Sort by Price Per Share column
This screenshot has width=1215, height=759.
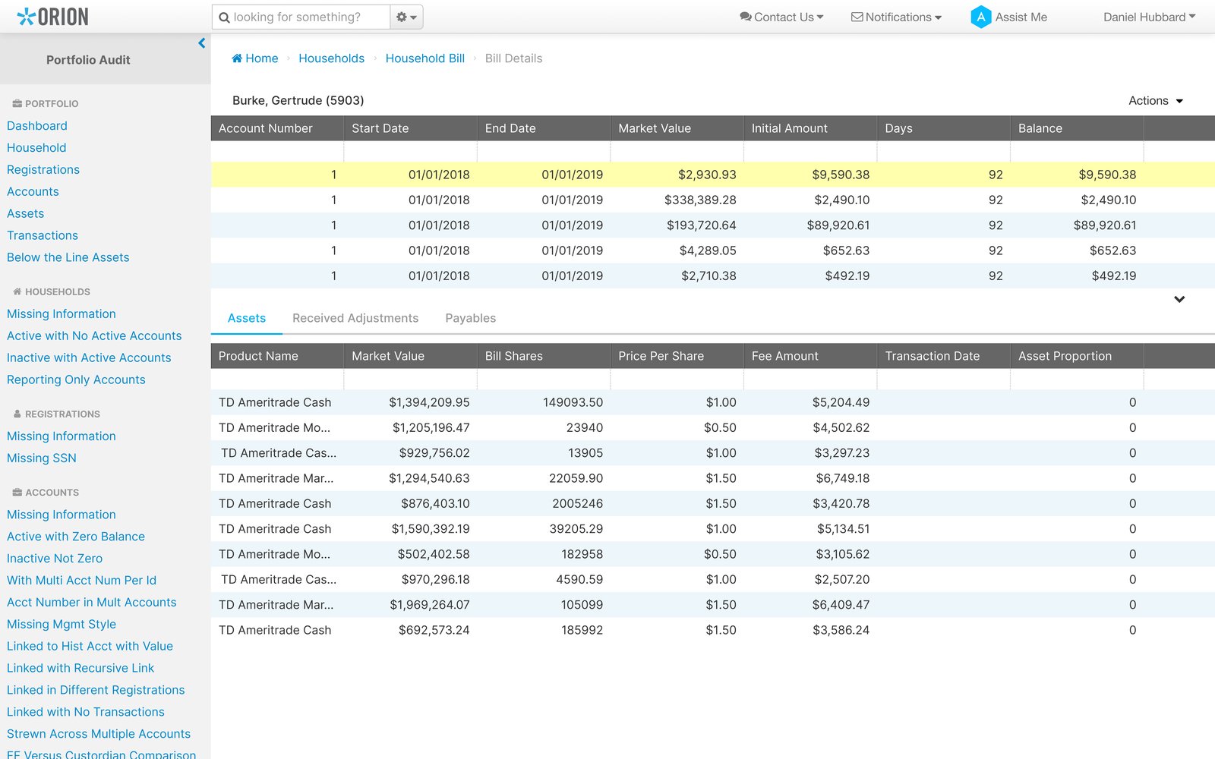pos(677,356)
